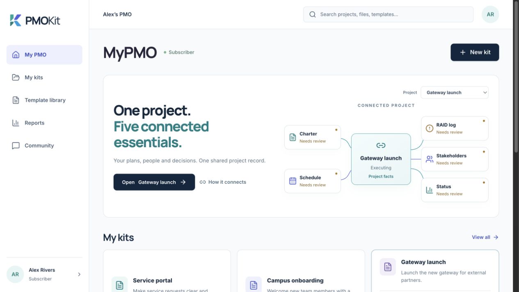This screenshot has height=292, width=519.
Task: Click the Stakeholders people icon
Action: 430,159
